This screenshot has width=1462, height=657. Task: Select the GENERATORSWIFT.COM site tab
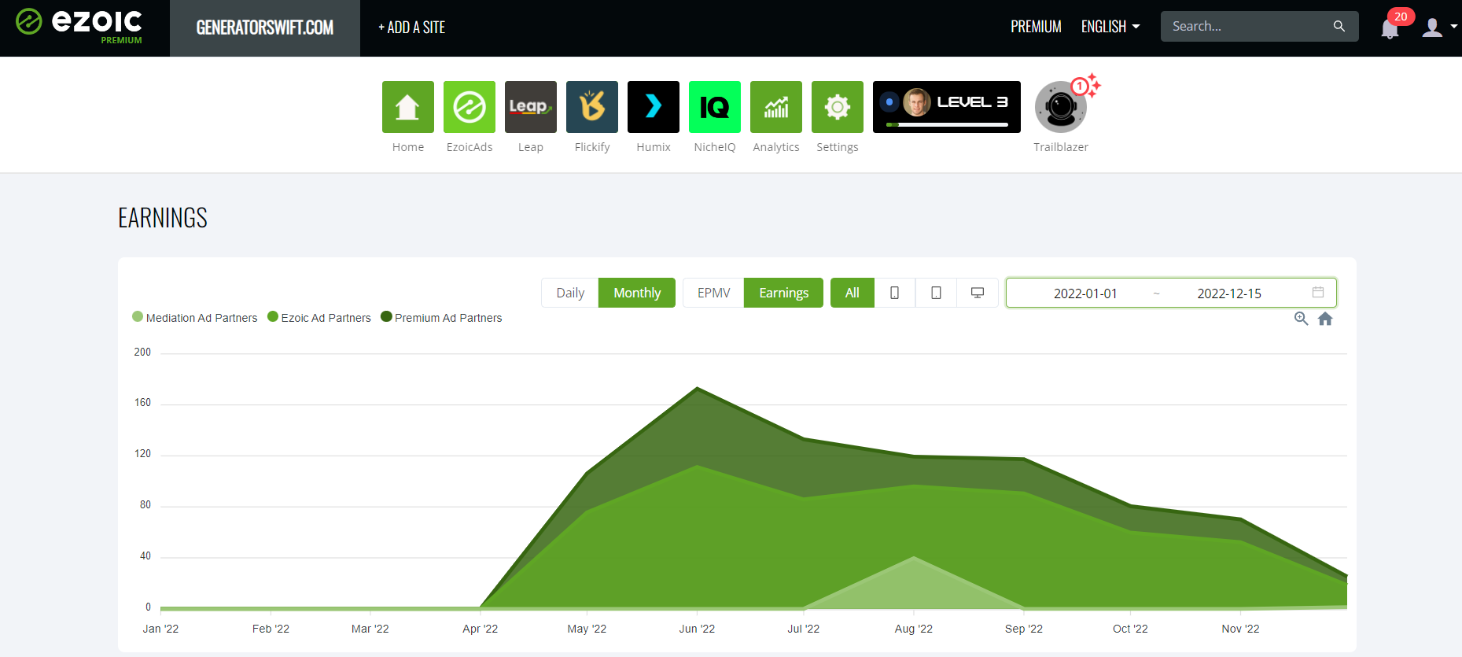pyautogui.click(x=265, y=28)
